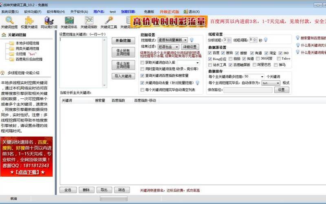Click the folder icon of 同类关键词挖掘
The height and width of the screenshot is (204, 326).
point(12,49)
